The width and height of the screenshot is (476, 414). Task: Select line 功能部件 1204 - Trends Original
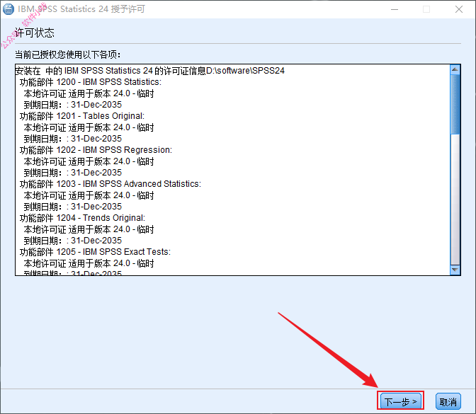82,218
